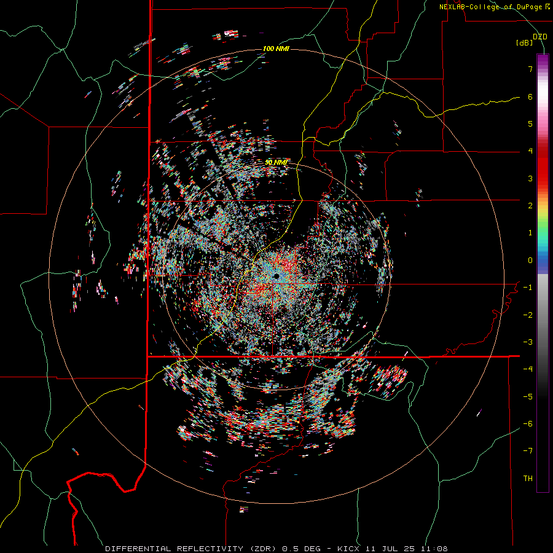Click the 11:08 timestamp
Screen dimensions: 553x553
coord(434,549)
